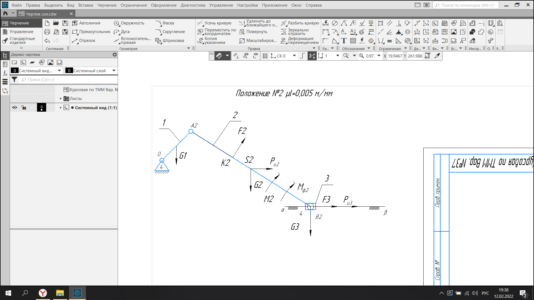Screen dimensions: 534x300
Task: Switch to the Управление toolset
Action: [21, 32]
